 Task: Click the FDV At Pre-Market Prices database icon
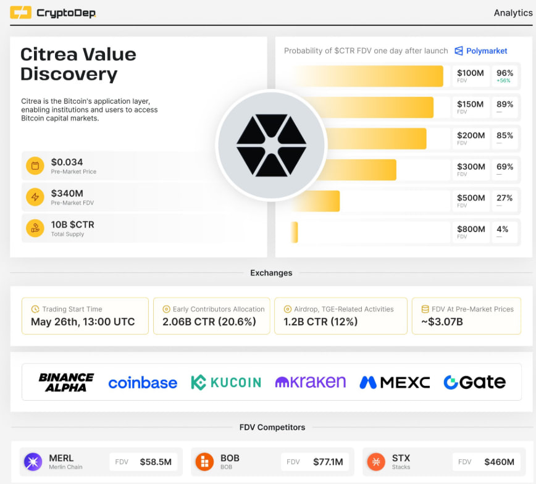tap(425, 309)
